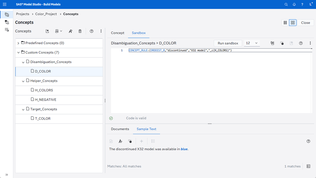
Task: Collapse Custom Concepts folder
Action: pos(18,52)
